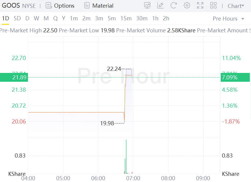Switch to the 5D timeframe tab
The height and width of the screenshot is (182, 251).
point(17,18)
